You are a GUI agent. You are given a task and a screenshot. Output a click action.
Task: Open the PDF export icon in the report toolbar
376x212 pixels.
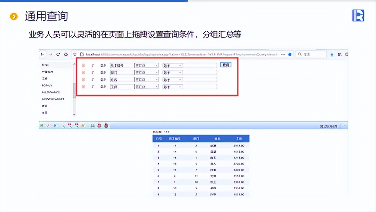(x=49, y=125)
